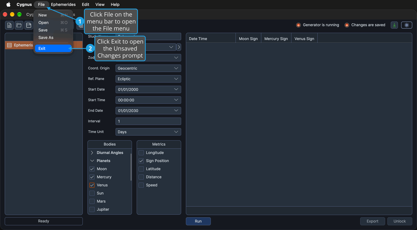
Task: Open the Edit menu in menu bar
Action: click(x=86, y=4)
